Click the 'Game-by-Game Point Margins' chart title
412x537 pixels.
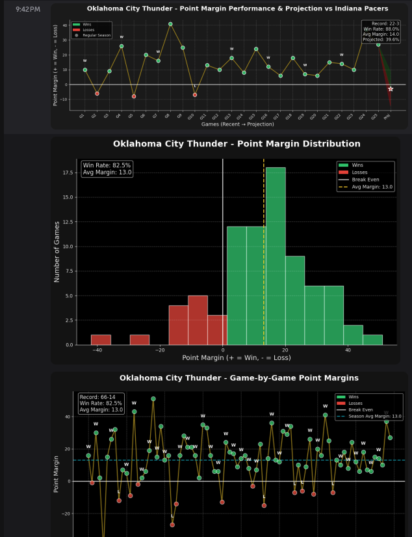click(239, 378)
